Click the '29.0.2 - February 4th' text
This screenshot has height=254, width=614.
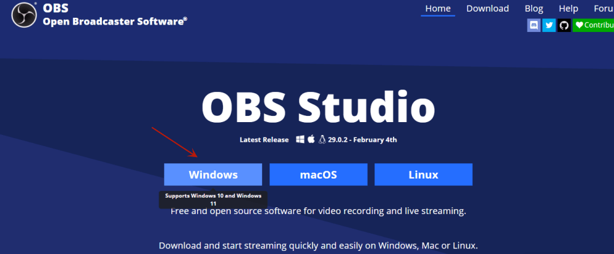click(x=363, y=140)
